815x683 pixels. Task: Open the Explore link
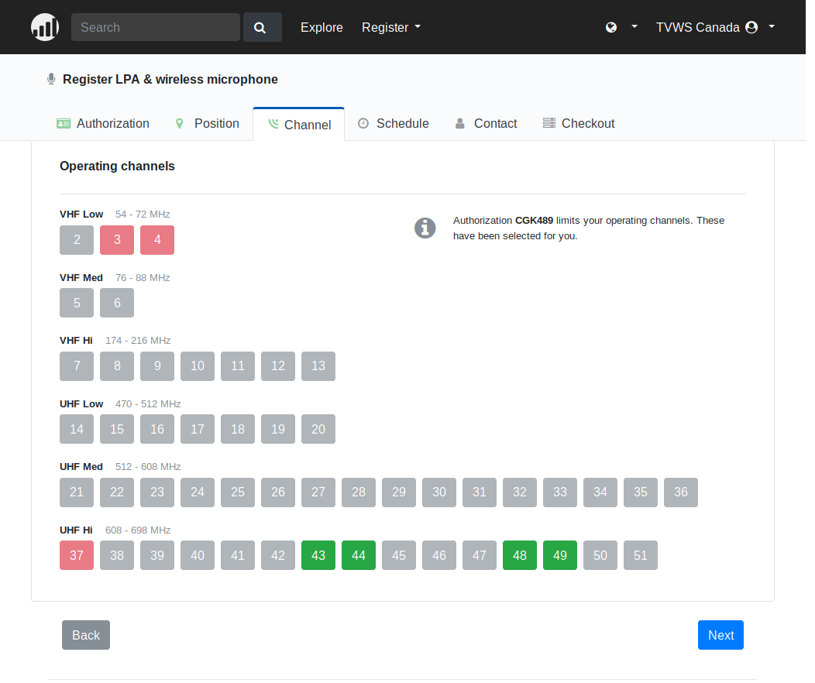322,27
